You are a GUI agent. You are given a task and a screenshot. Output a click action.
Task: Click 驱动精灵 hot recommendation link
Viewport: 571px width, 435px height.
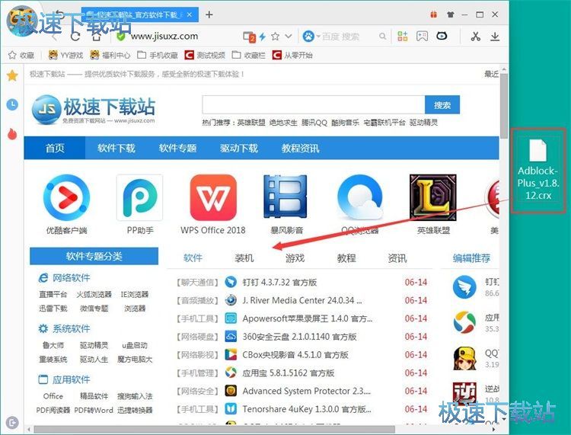[423, 123]
